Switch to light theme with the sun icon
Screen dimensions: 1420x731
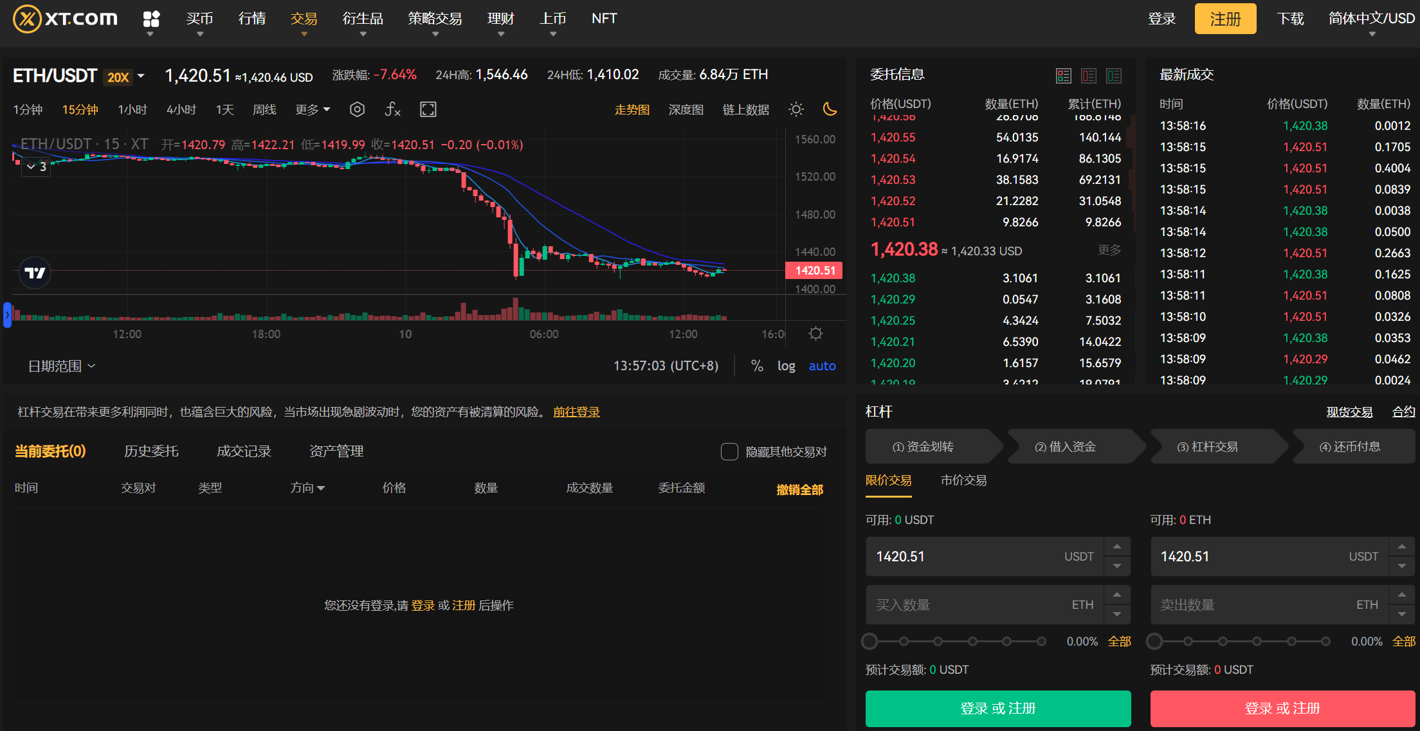tap(796, 109)
